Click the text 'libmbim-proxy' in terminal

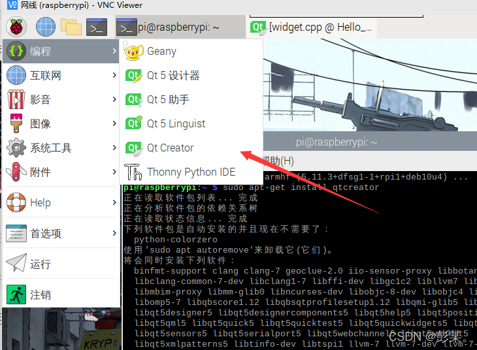(168, 292)
